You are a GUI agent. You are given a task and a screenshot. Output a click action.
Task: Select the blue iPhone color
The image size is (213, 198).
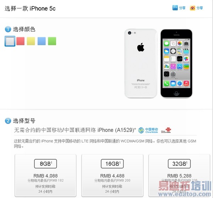tap(42, 41)
